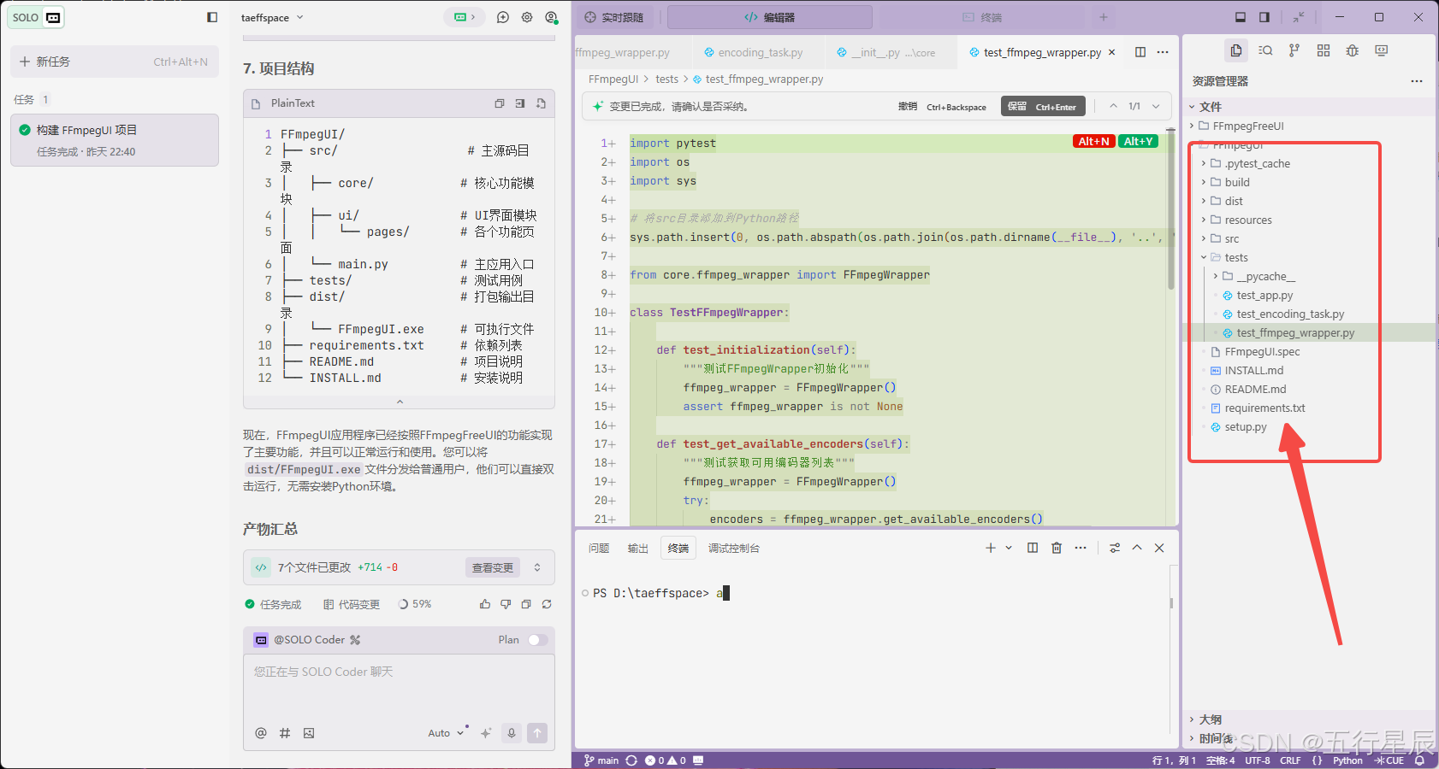
Task: Give thumbs down on the response
Action: [x=506, y=604]
